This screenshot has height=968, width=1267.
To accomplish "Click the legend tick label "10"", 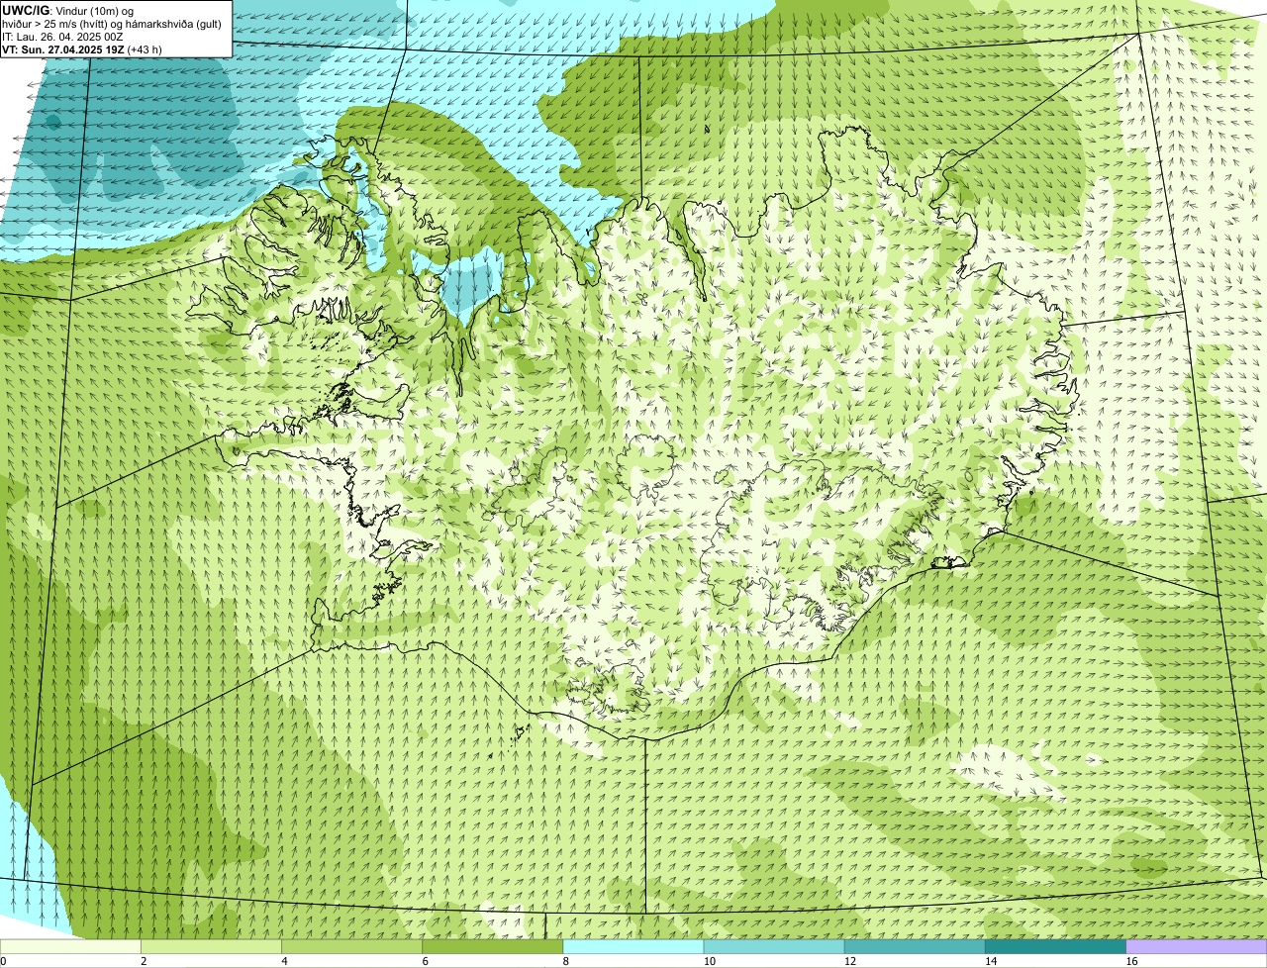I will coord(709,961).
